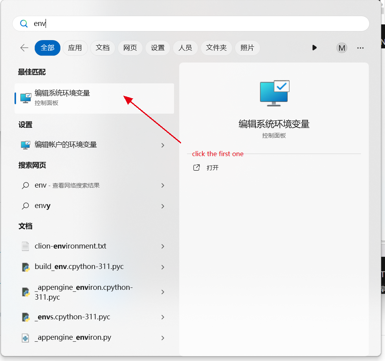
Task: Click the large 编辑系统环境变量 preview icon
Action: coord(275,93)
